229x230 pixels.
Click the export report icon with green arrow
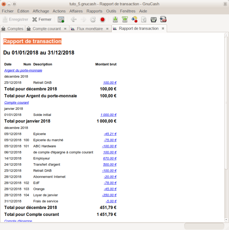coord(115,19)
